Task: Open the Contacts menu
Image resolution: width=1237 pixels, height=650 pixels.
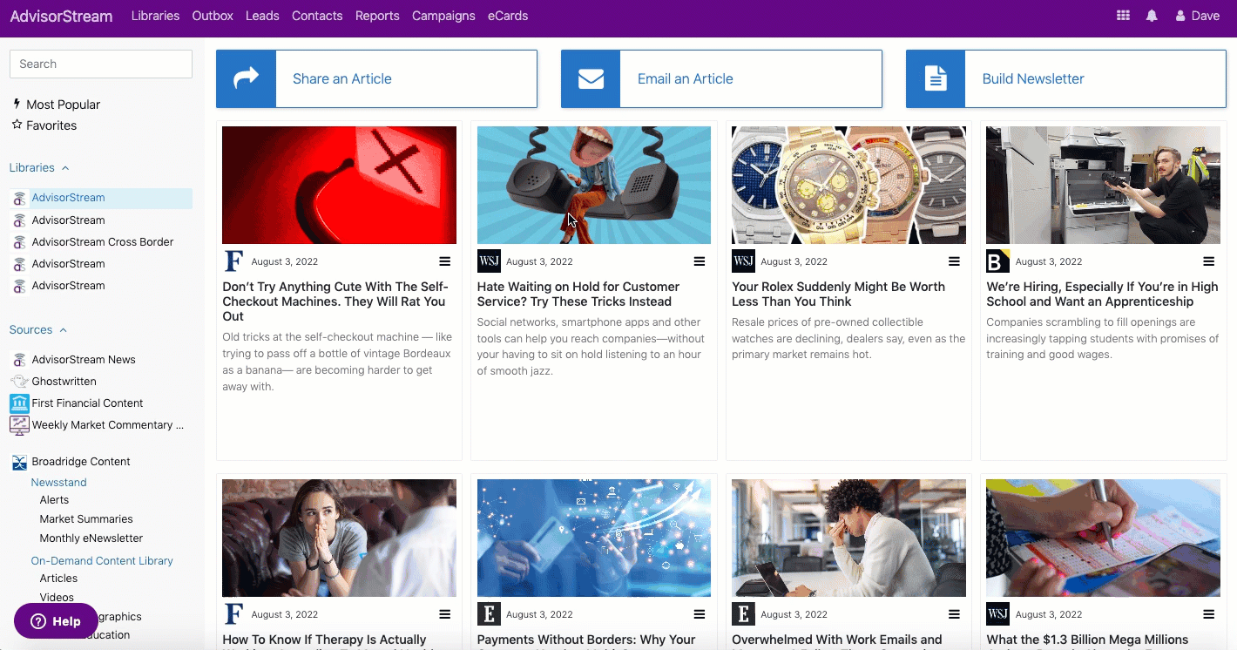Action: (317, 16)
